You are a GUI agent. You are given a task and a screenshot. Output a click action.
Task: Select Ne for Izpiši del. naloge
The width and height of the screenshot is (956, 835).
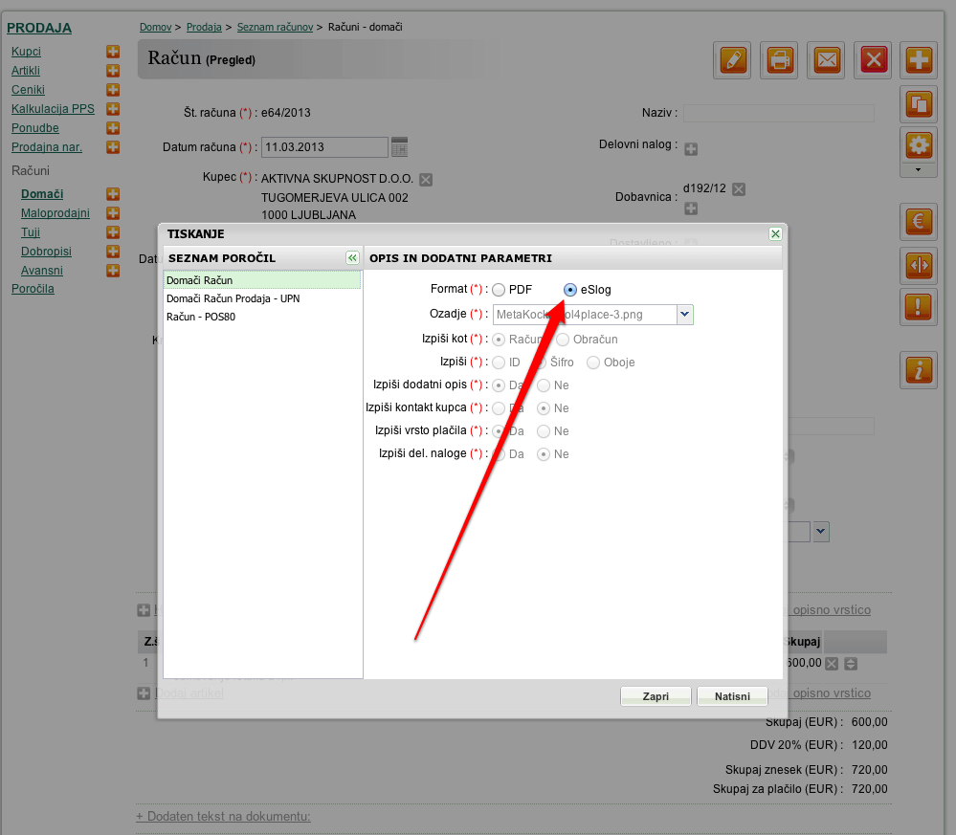[544, 454]
